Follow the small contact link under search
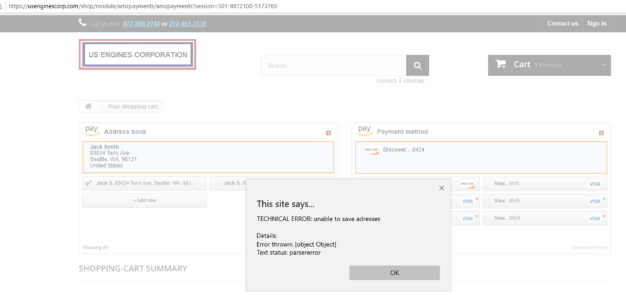Viewport: 626px width, 295px height. point(386,81)
